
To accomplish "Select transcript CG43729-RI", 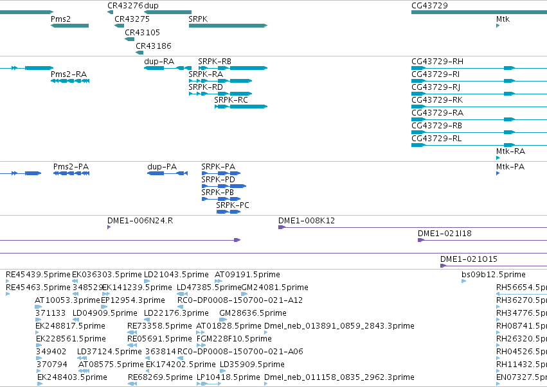I will click(x=479, y=81).
